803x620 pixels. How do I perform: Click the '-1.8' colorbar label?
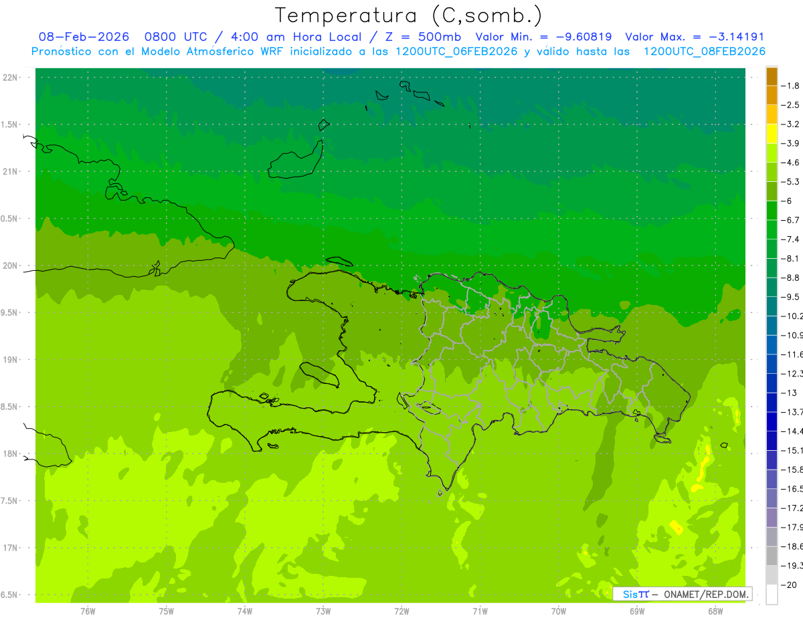792,86
